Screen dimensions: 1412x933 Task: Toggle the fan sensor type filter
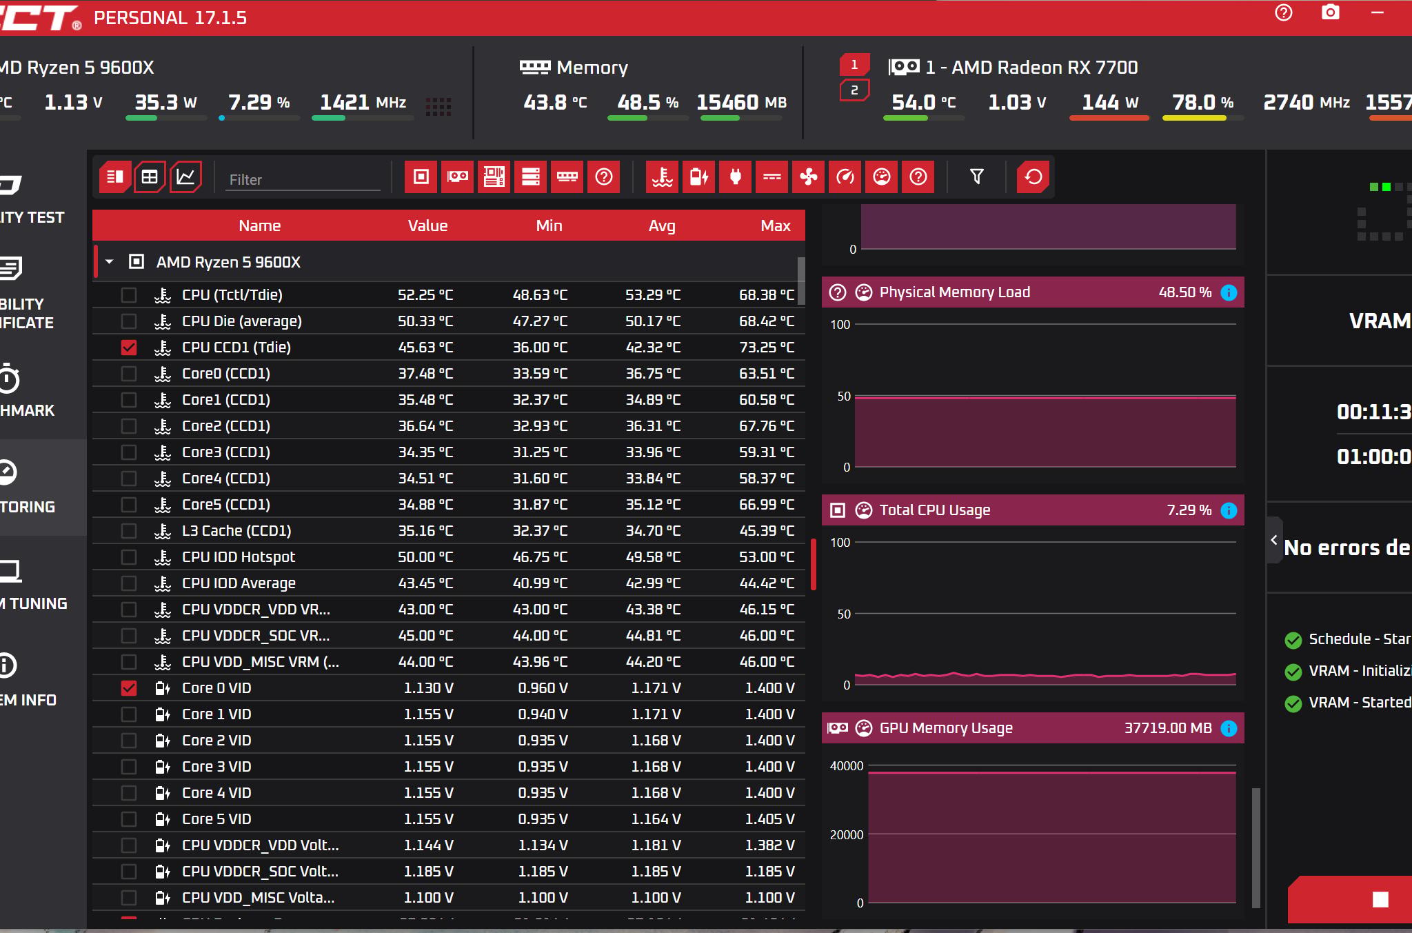[808, 177]
